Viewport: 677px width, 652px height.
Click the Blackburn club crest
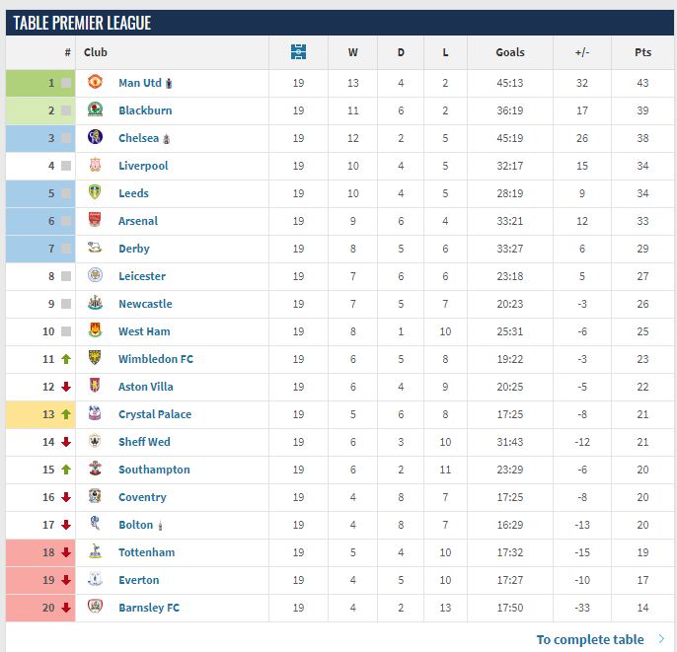95,109
